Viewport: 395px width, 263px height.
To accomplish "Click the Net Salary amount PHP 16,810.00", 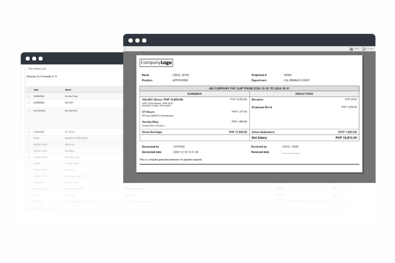I will (x=346, y=138).
